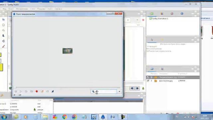
Task: Open the yellow star tab beside Tool Options
Action: point(162,40)
